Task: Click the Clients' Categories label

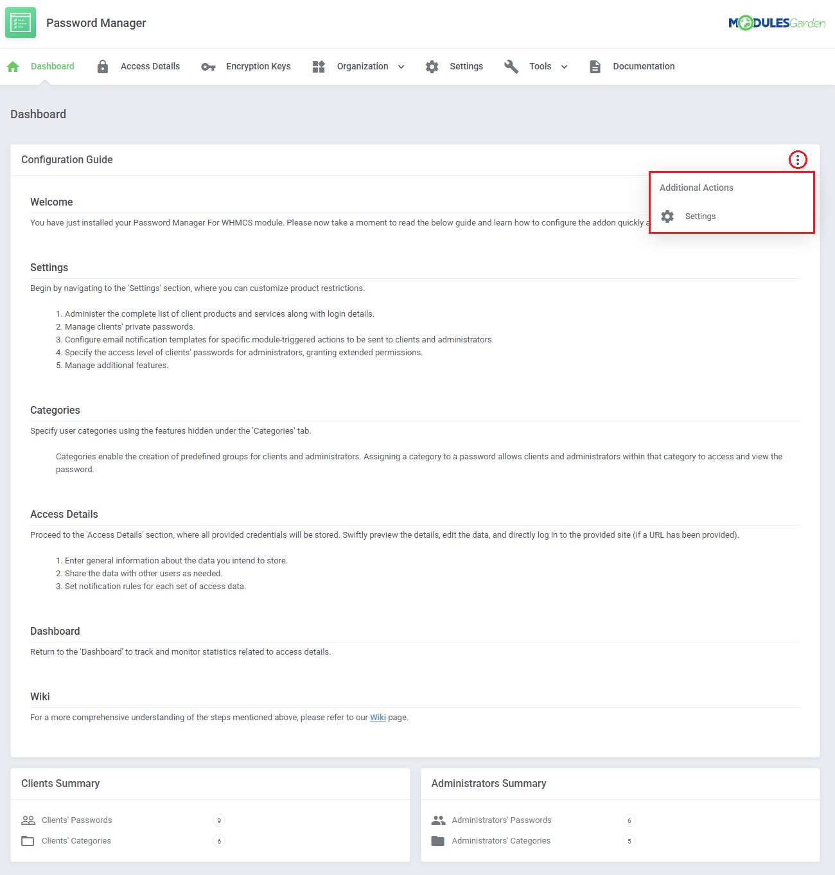Action: pyautogui.click(x=76, y=841)
